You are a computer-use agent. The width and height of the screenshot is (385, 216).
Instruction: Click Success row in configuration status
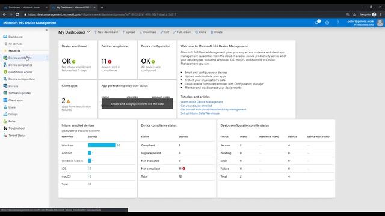276,145
